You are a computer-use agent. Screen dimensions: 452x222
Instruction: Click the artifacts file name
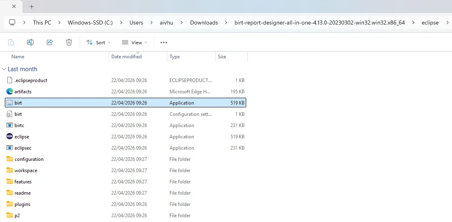click(x=23, y=92)
